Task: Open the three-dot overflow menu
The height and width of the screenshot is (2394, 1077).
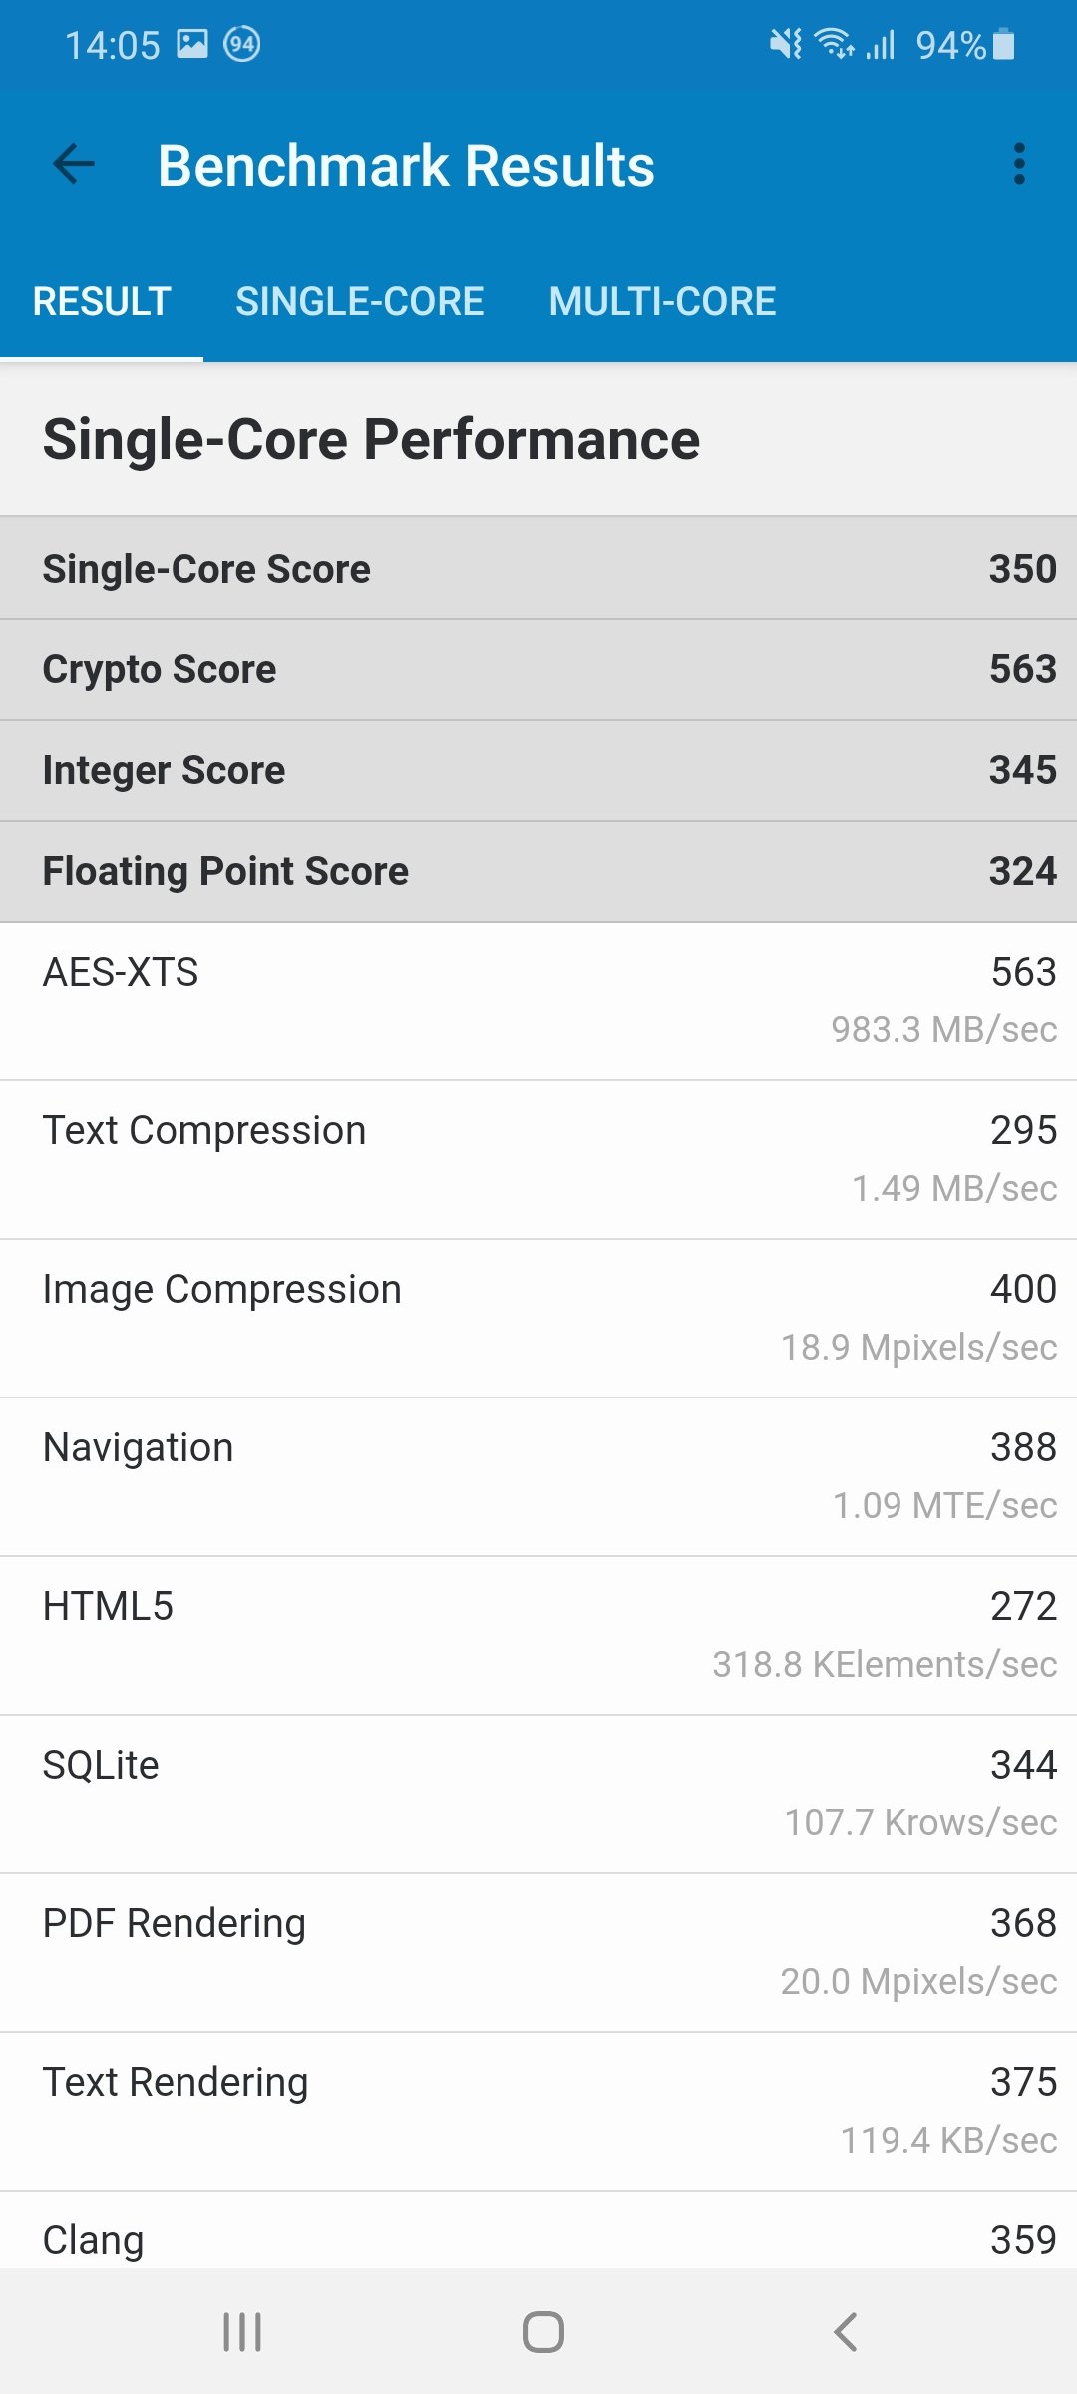Action: click(x=1019, y=164)
